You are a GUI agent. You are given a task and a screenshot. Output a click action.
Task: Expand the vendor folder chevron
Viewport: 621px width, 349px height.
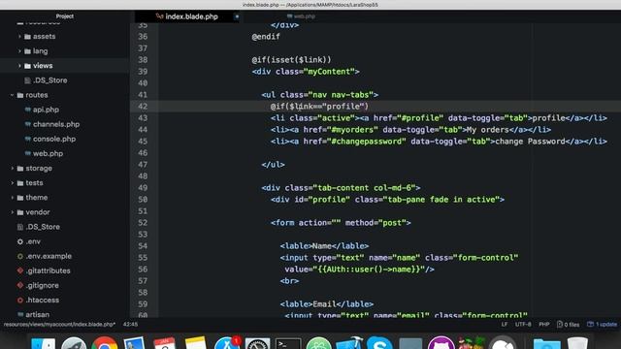[12, 212]
